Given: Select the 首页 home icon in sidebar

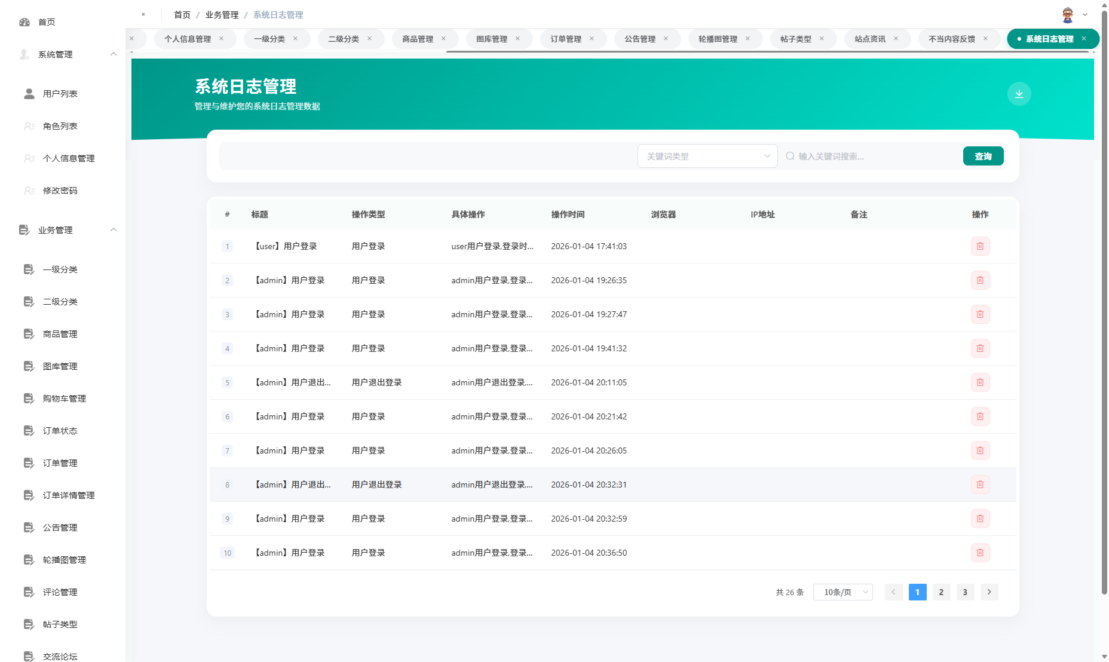Looking at the screenshot, I should (24, 22).
